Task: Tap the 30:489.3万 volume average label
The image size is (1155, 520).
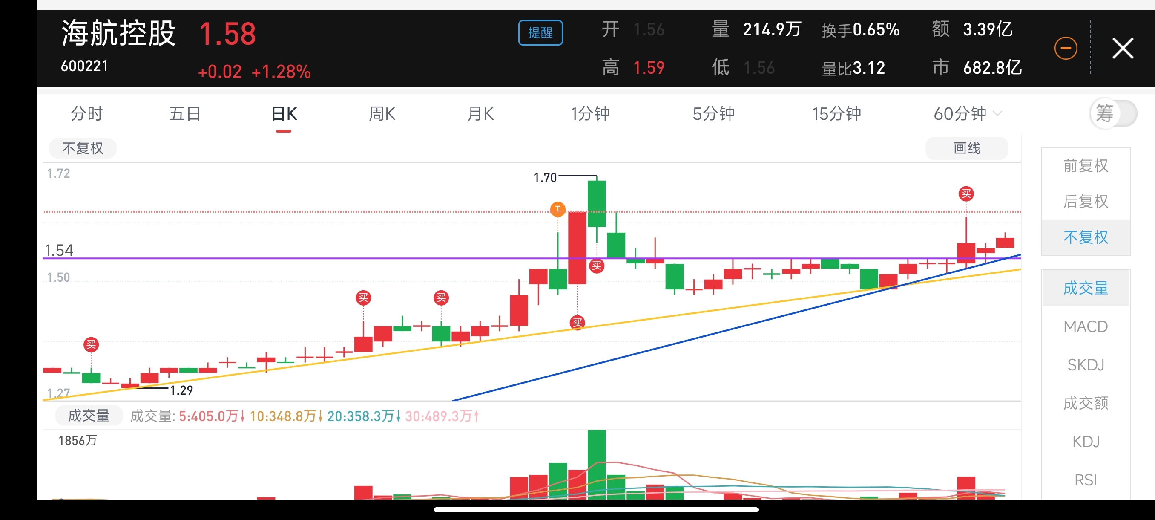Action: (442, 416)
